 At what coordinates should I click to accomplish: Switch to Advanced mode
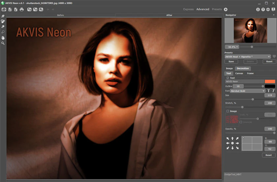click(202, 9)
